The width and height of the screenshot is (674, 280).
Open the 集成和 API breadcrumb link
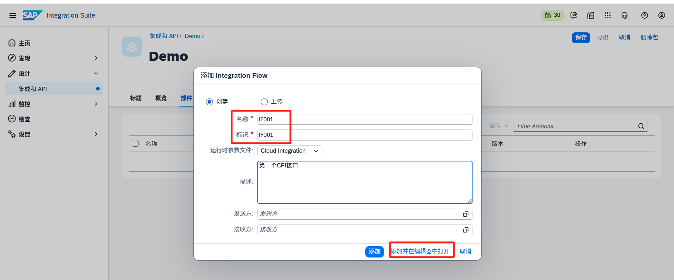tap(164, 36)
